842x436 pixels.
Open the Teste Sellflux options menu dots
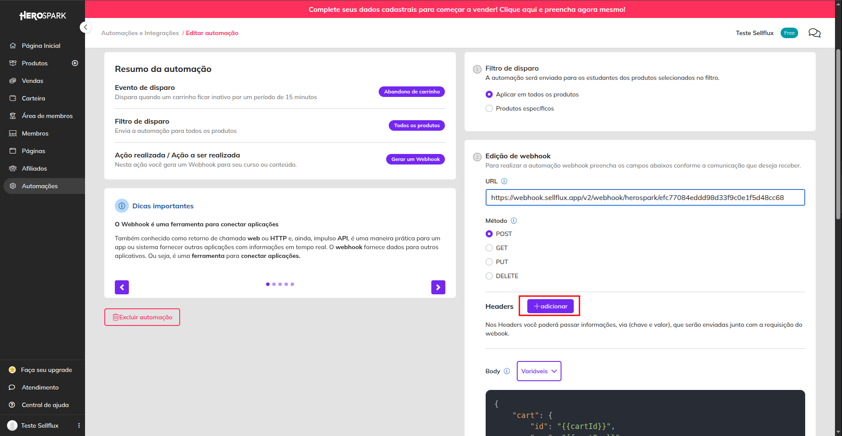79,425
